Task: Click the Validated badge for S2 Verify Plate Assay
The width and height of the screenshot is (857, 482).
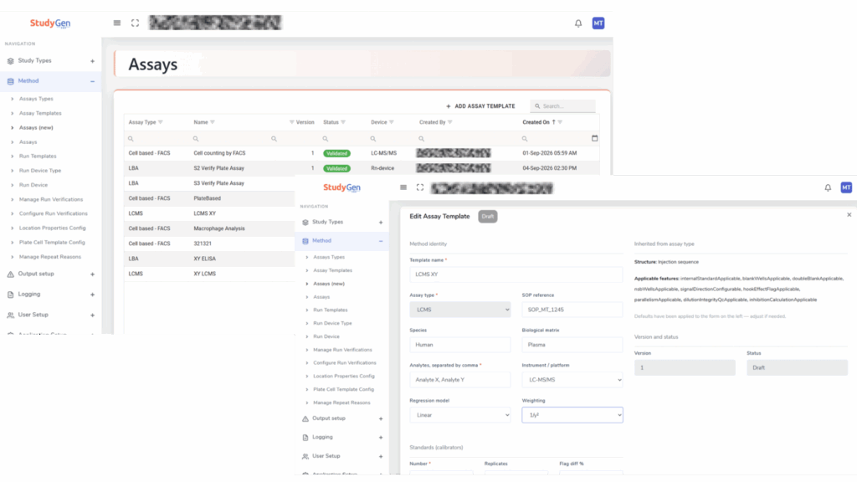Action: pyautogui.click(x=336, y=168)
